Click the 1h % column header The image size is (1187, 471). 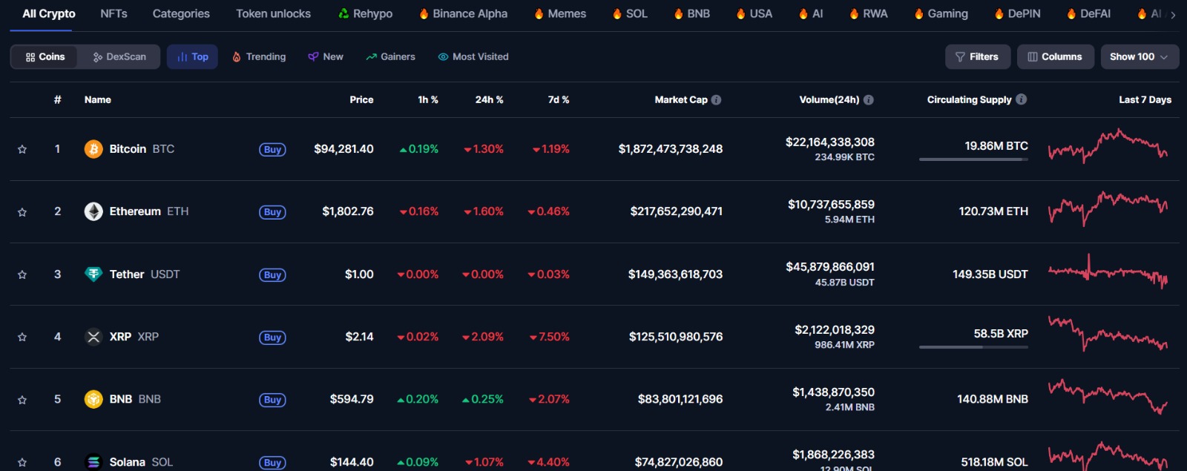(428, 99)
